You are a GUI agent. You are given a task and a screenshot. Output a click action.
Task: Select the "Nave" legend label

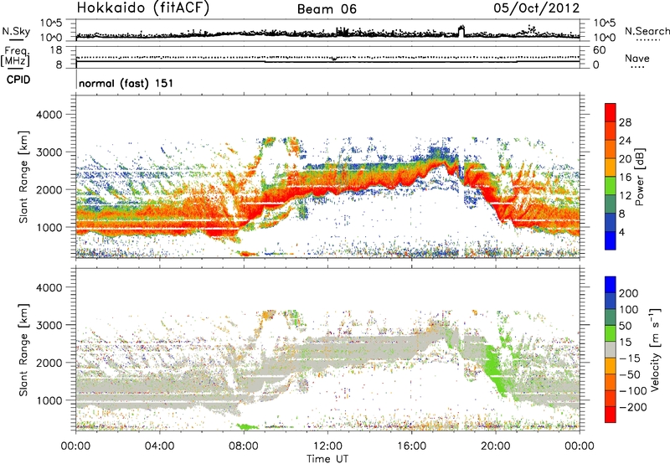[637, 58]
